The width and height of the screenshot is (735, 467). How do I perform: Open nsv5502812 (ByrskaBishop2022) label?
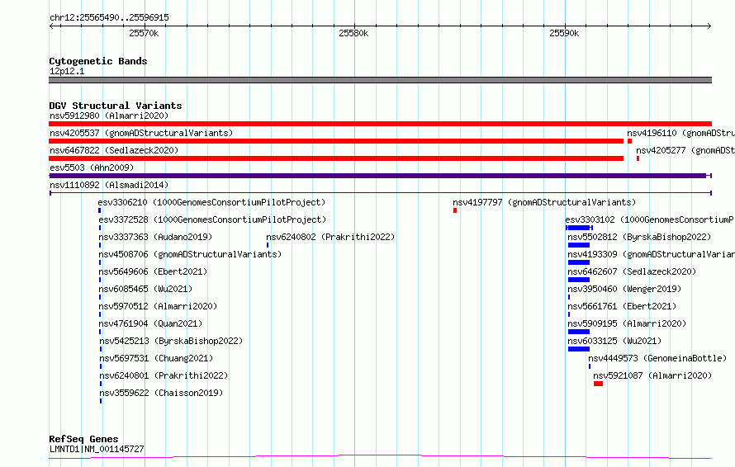click(639, 237)
